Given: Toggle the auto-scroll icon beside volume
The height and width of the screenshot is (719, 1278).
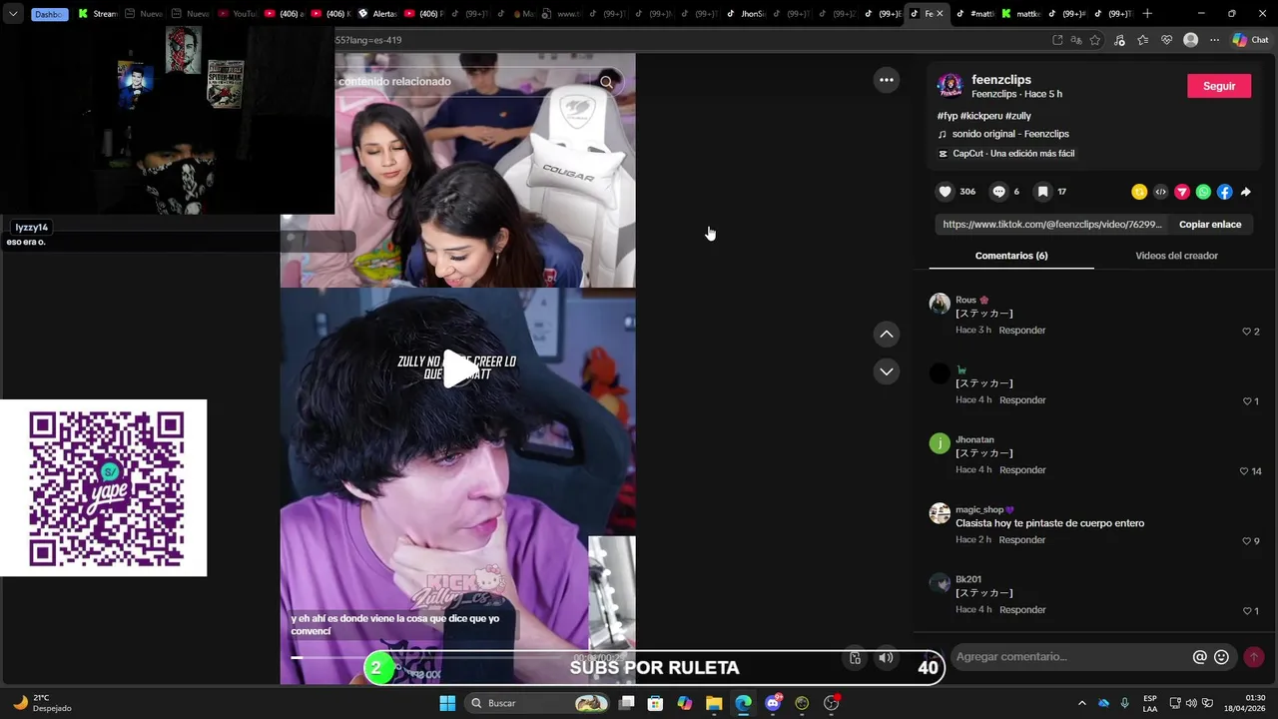Looking at the screenshot, I should click(855, 657).
